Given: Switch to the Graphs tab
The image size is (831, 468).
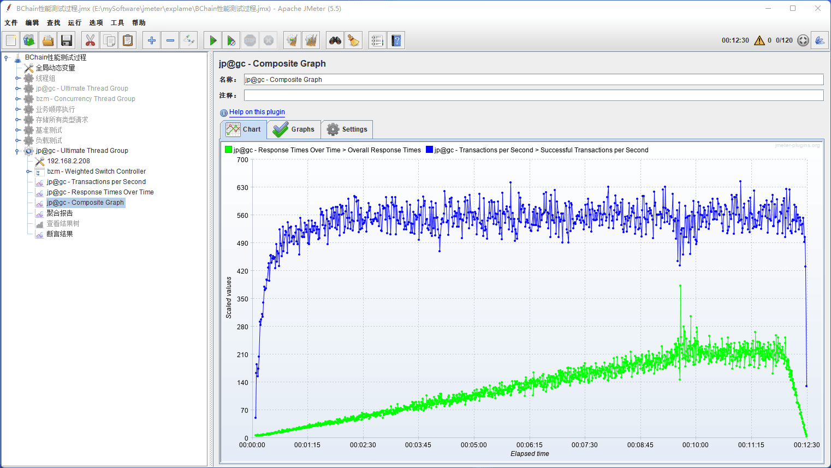Looking at the screenshot, I should (294, 129).
